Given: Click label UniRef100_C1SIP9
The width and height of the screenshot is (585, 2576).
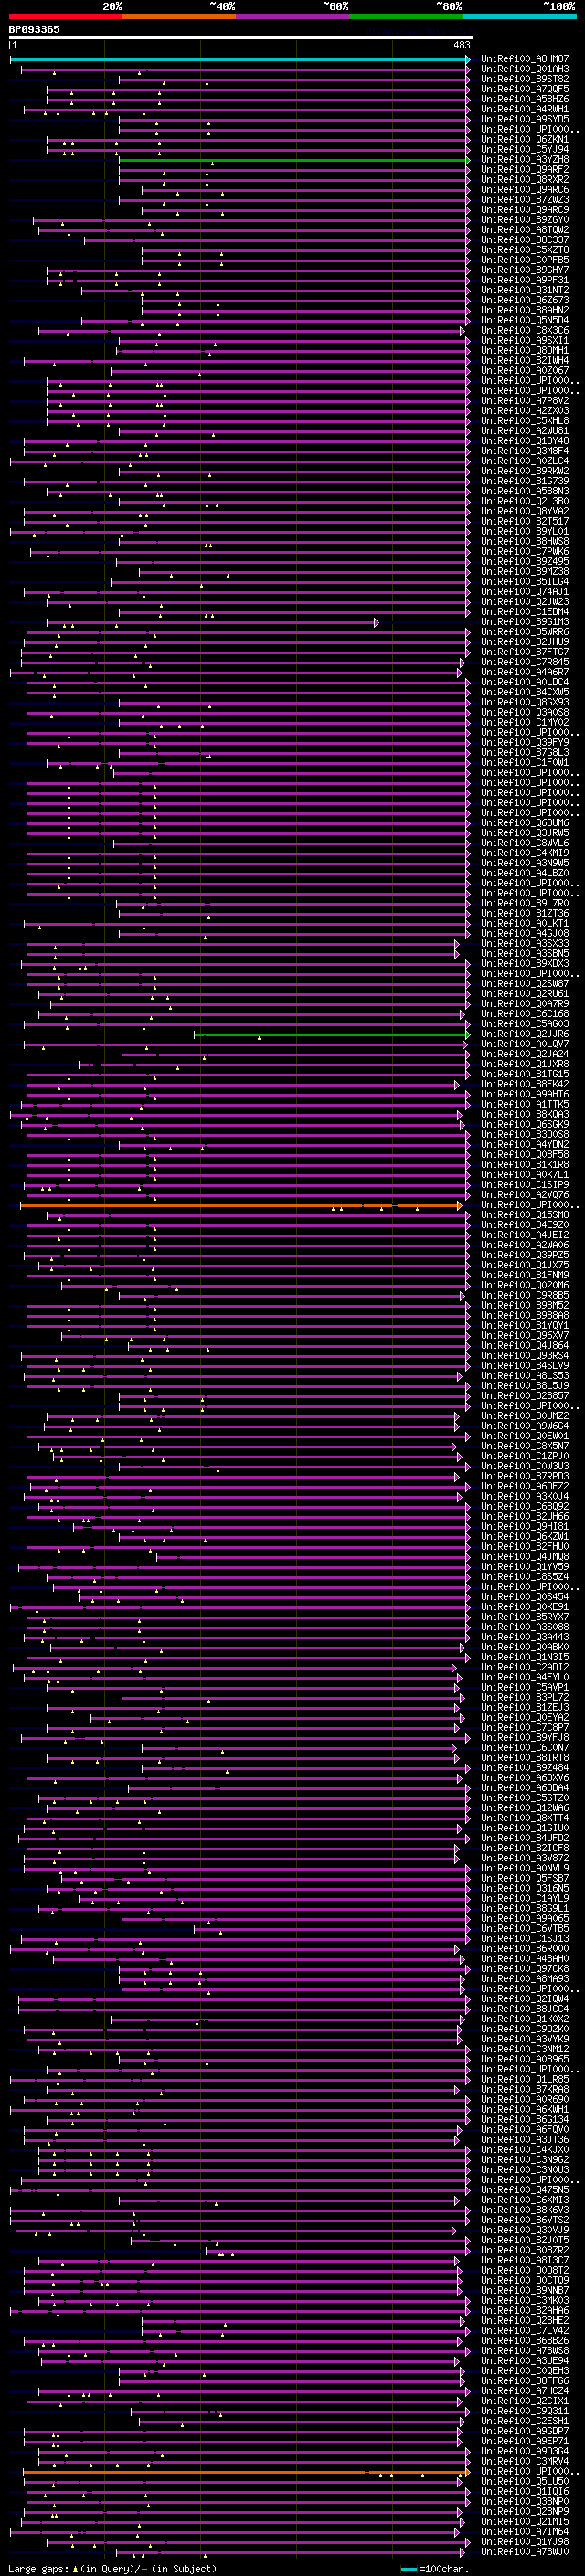Looking at the screenshot, I should [x=524, y=1185].
